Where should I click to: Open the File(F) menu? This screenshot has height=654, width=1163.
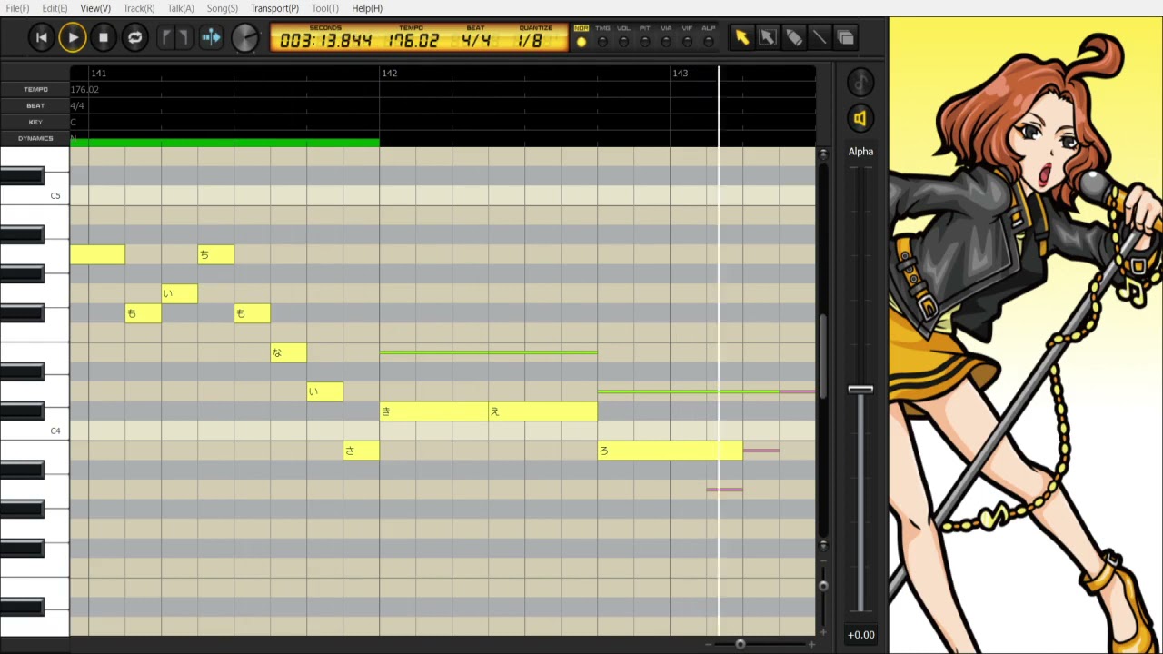point(17,8)
